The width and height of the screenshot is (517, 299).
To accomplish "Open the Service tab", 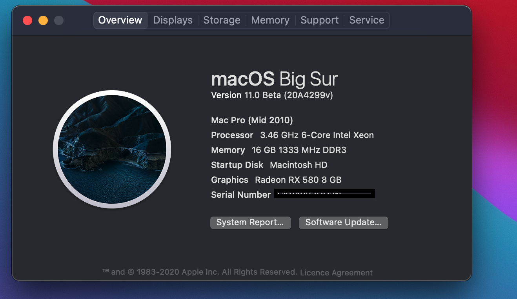I will click(367, 20).
